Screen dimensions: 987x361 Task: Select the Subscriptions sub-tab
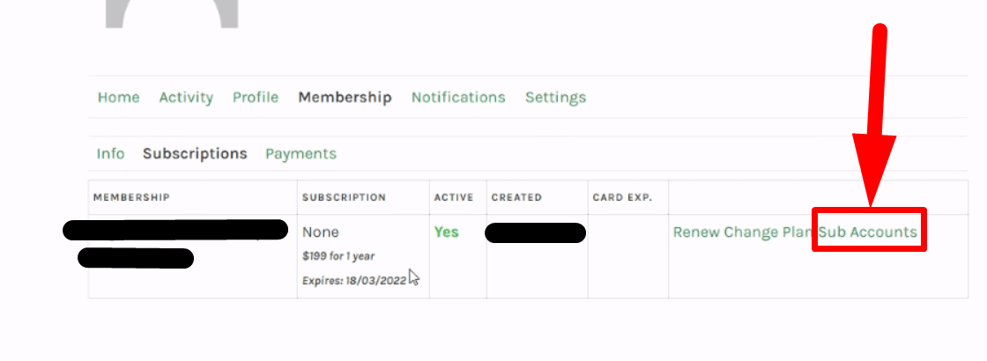(195, 153)
